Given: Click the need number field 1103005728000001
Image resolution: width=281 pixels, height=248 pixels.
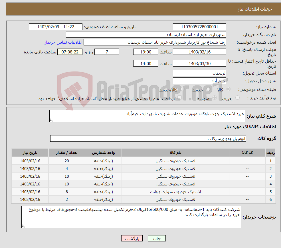Looking at the screenshot, I should pyautogui.click(x=199, y=27).
